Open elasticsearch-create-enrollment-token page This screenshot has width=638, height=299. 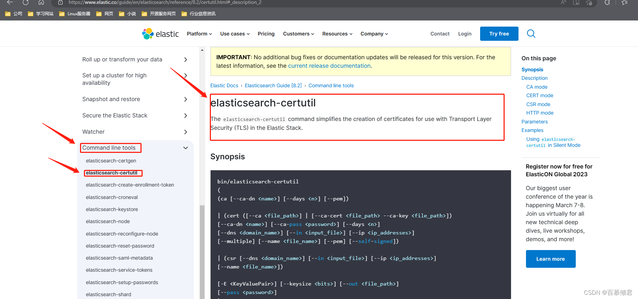pyautogui.click(x=130, y=185)
